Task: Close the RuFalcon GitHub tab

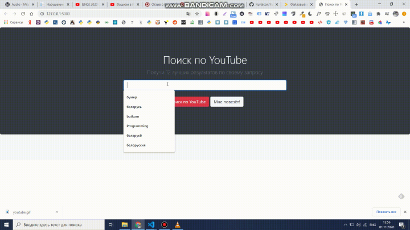Action: 277,5
